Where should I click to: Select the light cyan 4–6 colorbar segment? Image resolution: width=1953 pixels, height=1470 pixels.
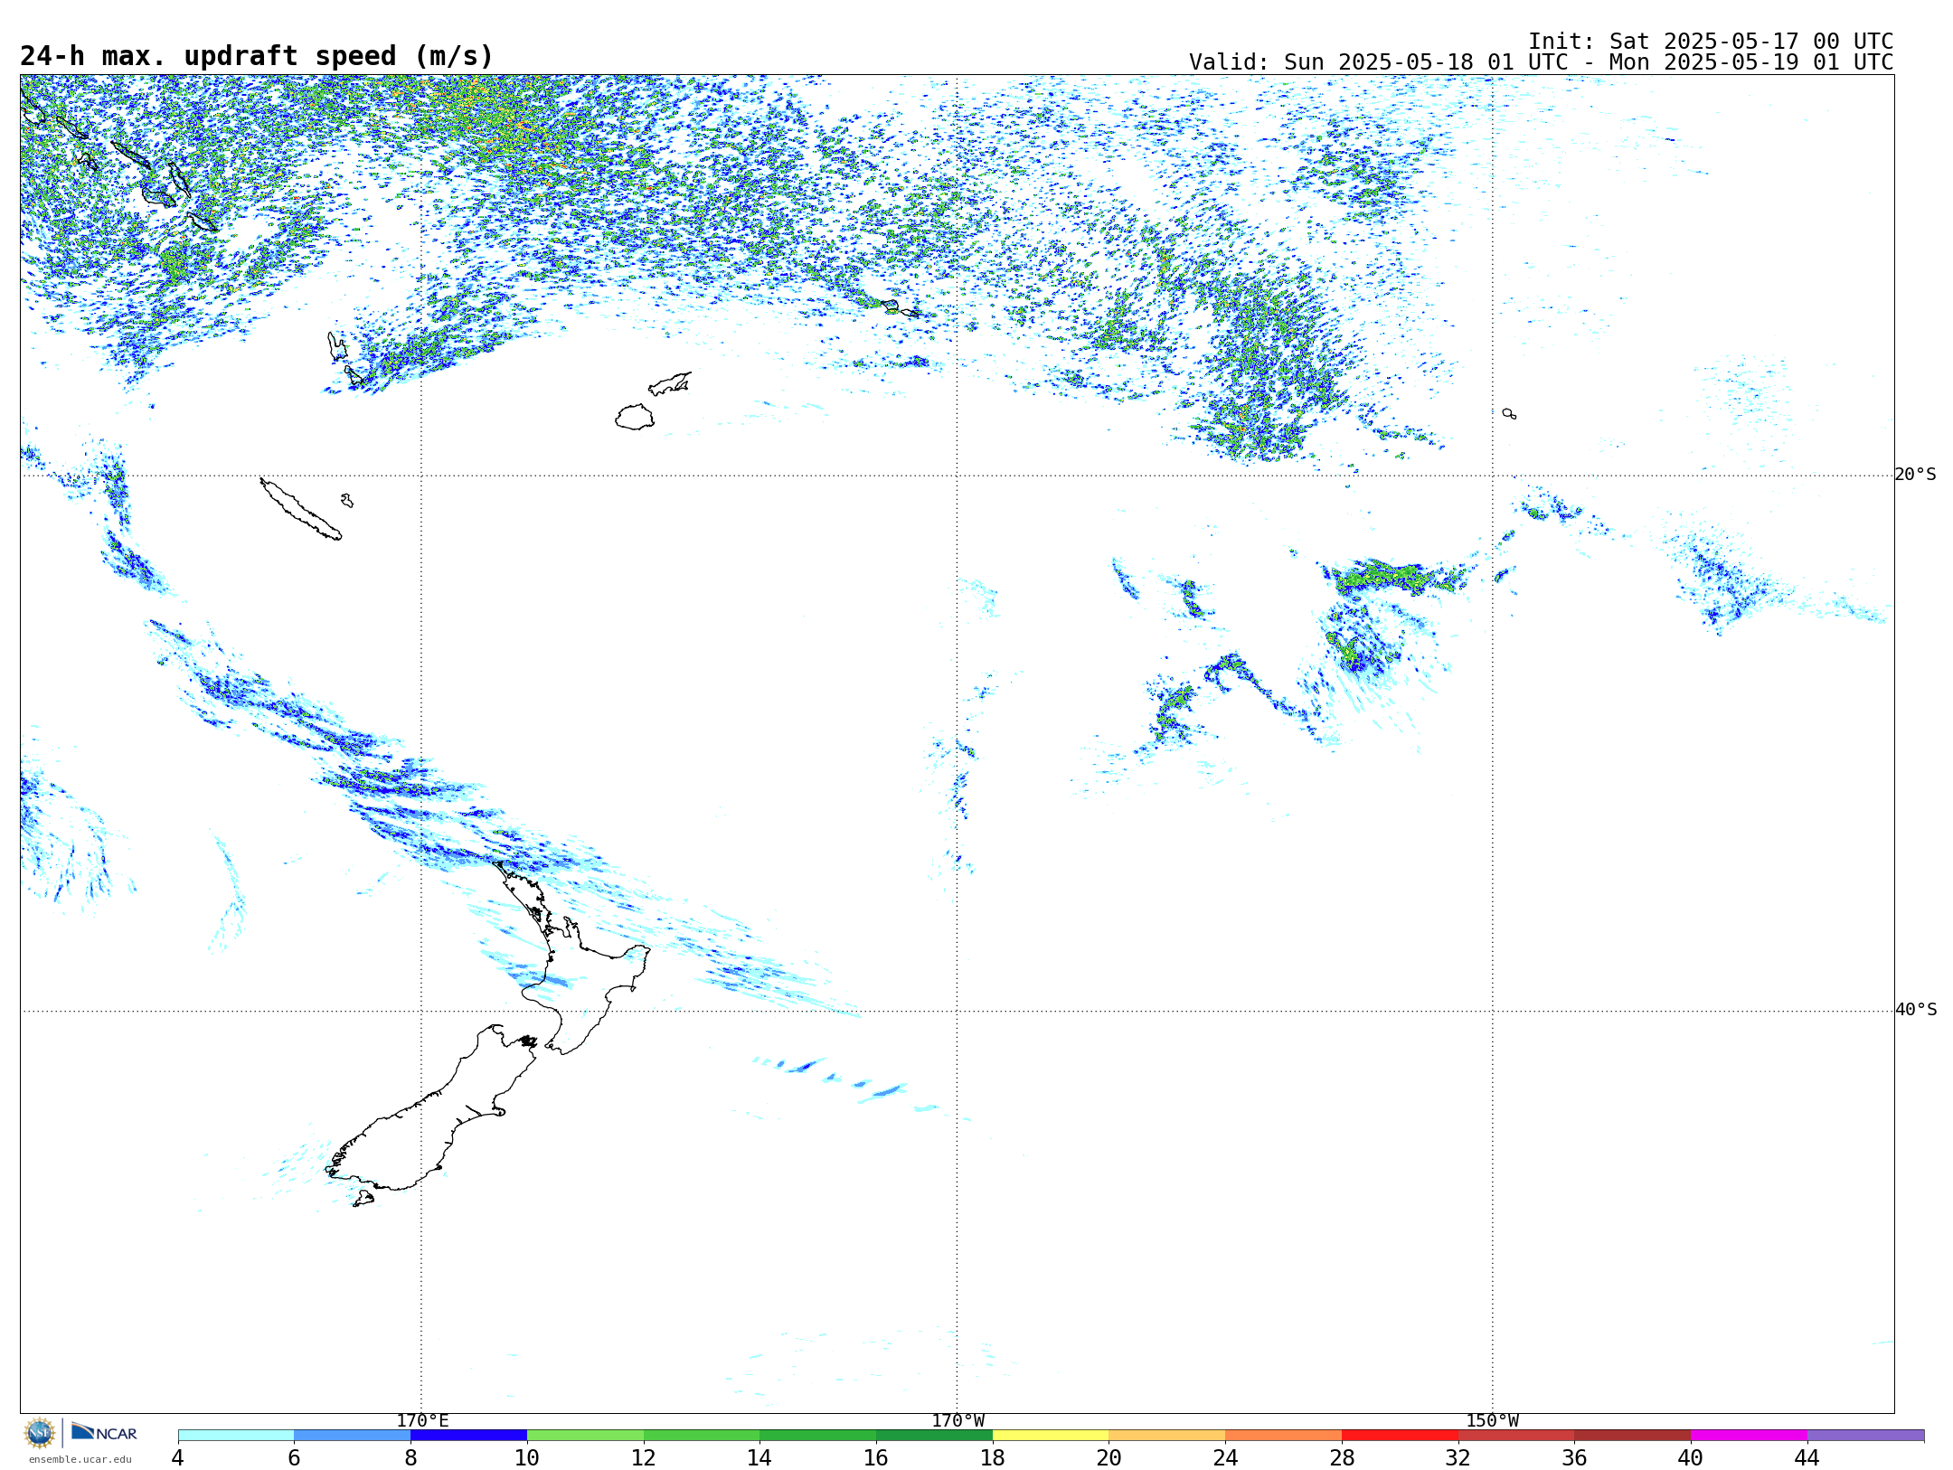click(236, 1436)
